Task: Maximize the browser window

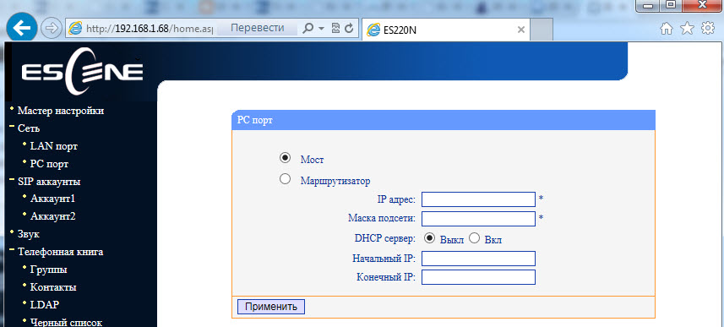Action: click(671, 5)
